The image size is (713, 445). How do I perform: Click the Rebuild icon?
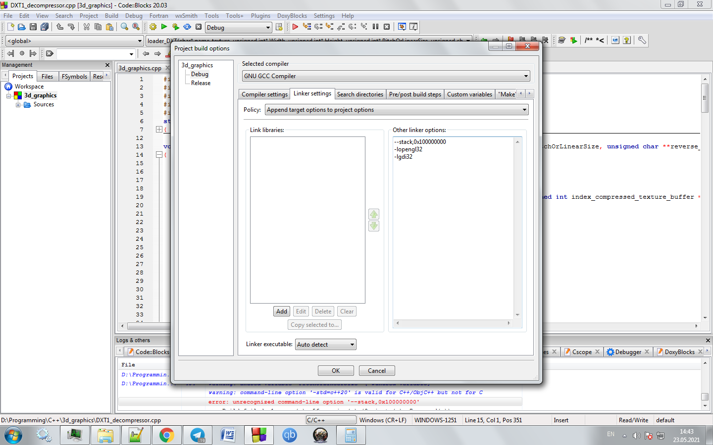pos(187,27)
